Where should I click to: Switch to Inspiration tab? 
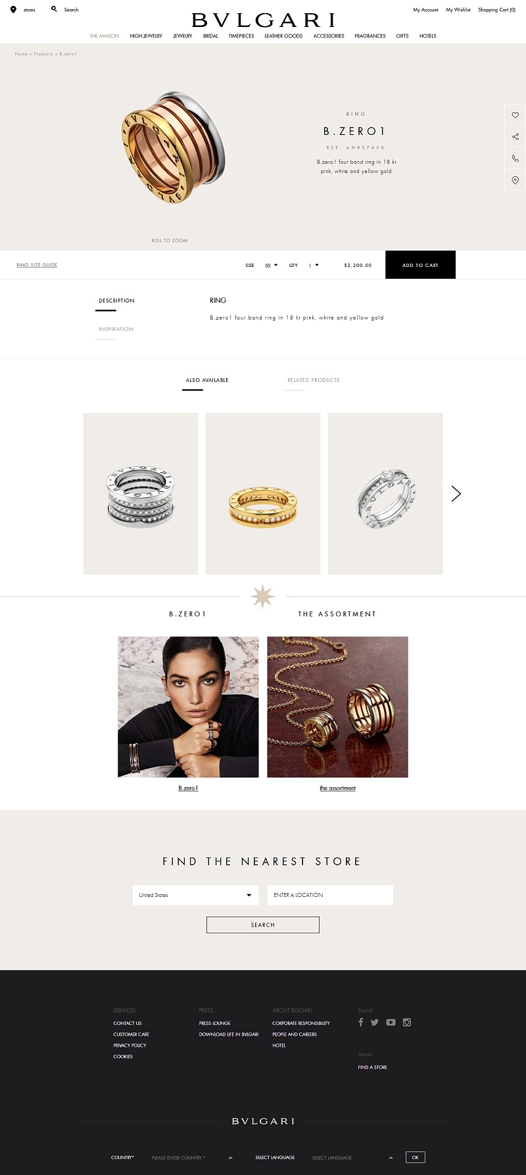pos(116,329)
